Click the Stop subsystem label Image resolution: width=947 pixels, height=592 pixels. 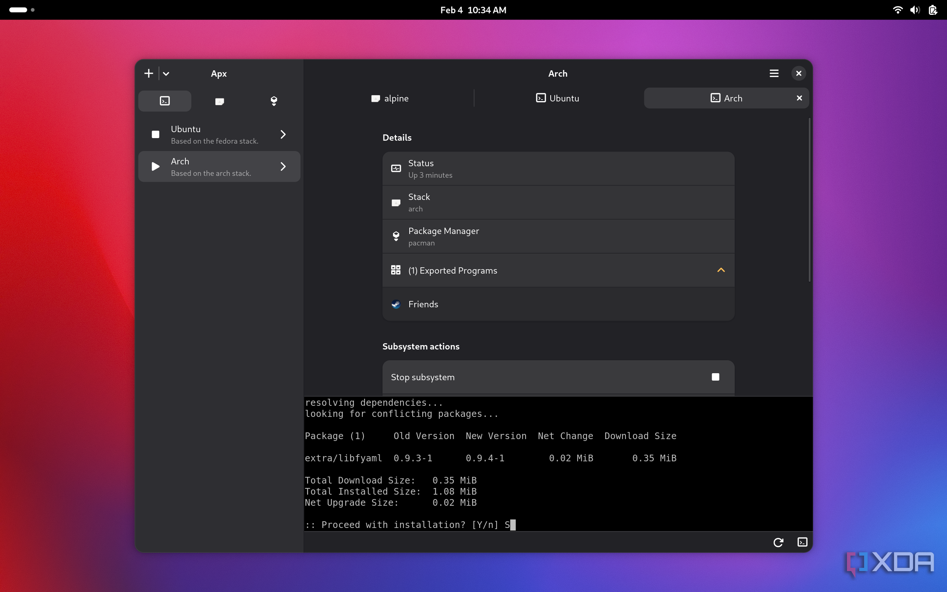423,377
